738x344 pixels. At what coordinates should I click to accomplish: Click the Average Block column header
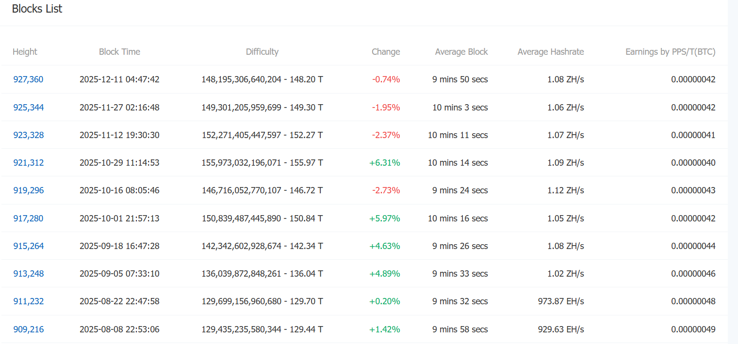461,52
